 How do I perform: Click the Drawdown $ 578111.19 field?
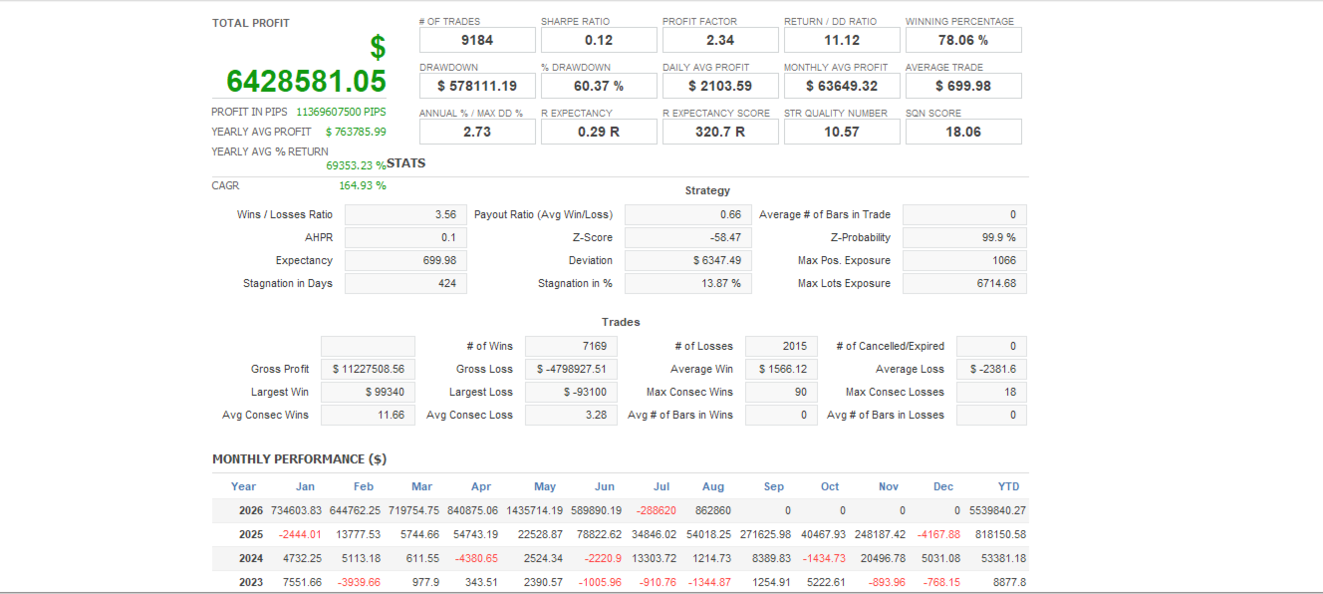pyautogui.click(x=477, y=86)
